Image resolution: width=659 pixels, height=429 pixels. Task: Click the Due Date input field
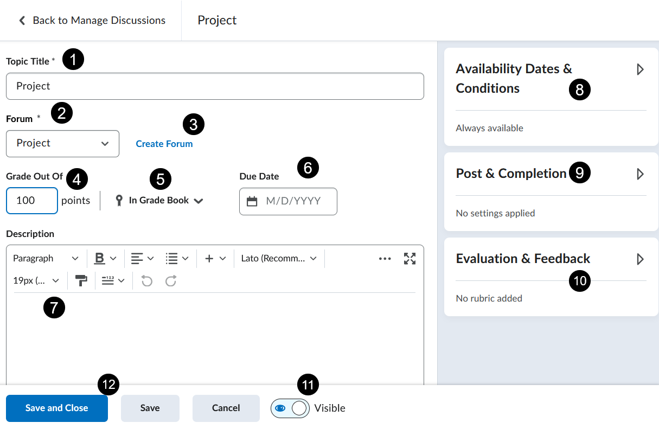tap(293, 201)
